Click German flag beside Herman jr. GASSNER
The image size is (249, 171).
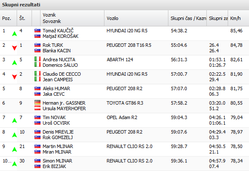click(38, 103)
